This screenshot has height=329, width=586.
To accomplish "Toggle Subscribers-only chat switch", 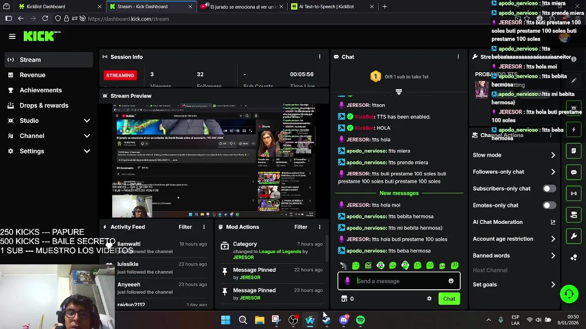I will [x=549, y=189].
